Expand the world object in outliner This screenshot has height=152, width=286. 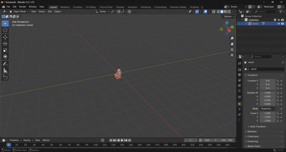point(246,24)
